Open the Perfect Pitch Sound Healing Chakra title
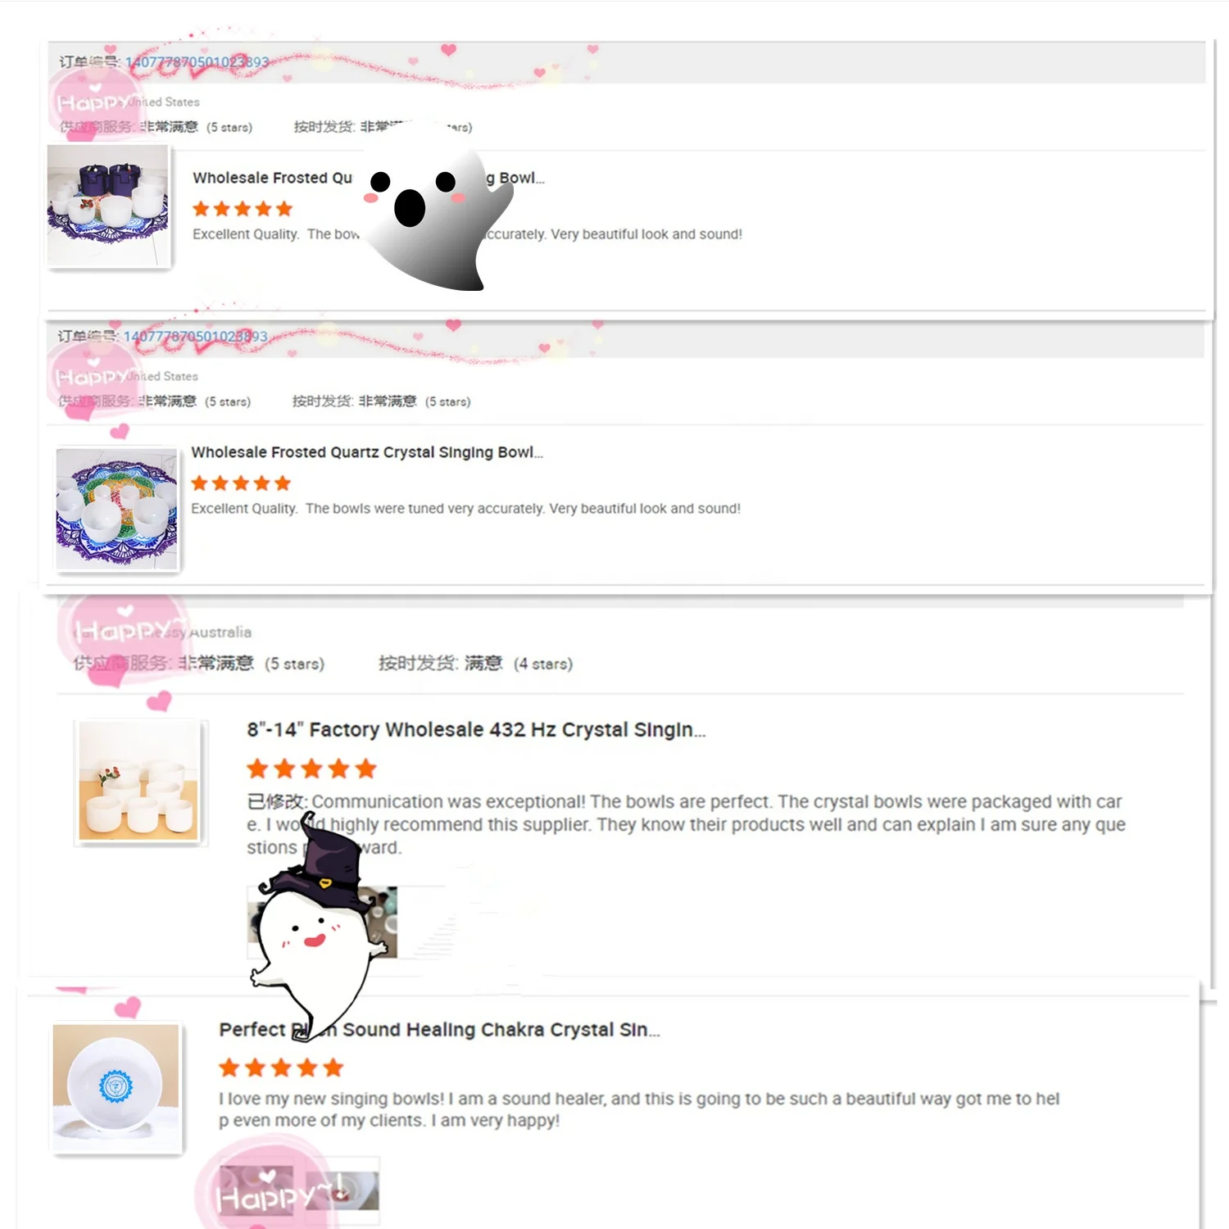 (x=439, y=1030)
